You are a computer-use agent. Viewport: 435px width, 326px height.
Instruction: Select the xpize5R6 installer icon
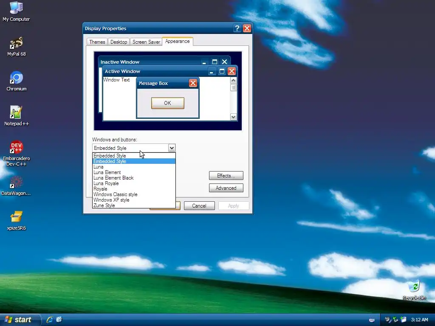click(17, 221)
